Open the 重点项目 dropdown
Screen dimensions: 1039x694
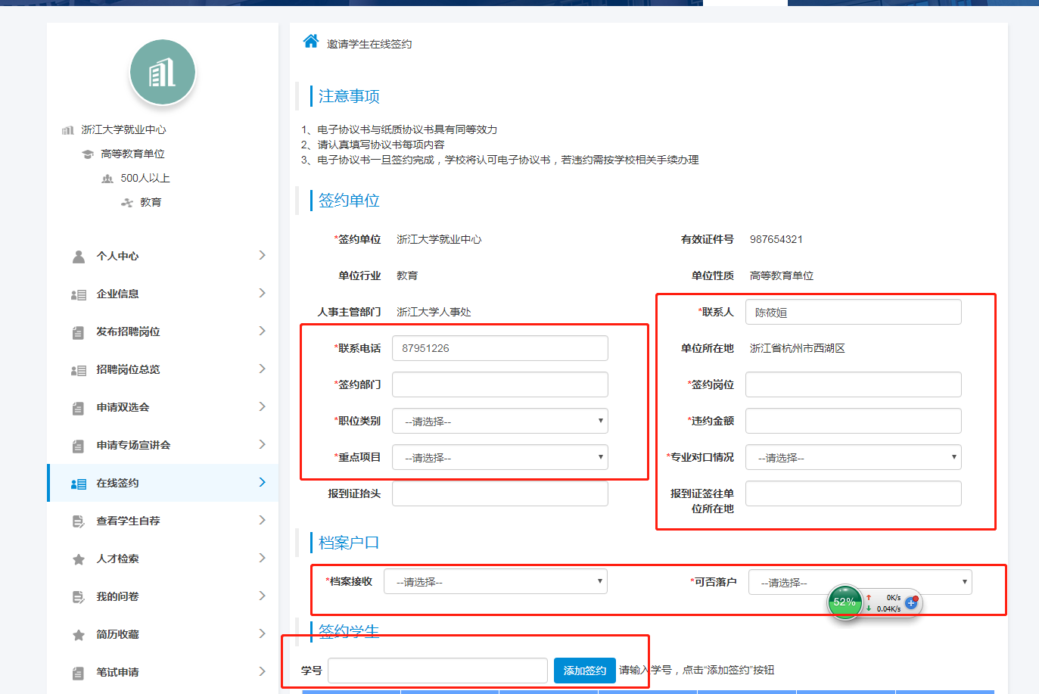pyautogui.click(x=499, y=457)
